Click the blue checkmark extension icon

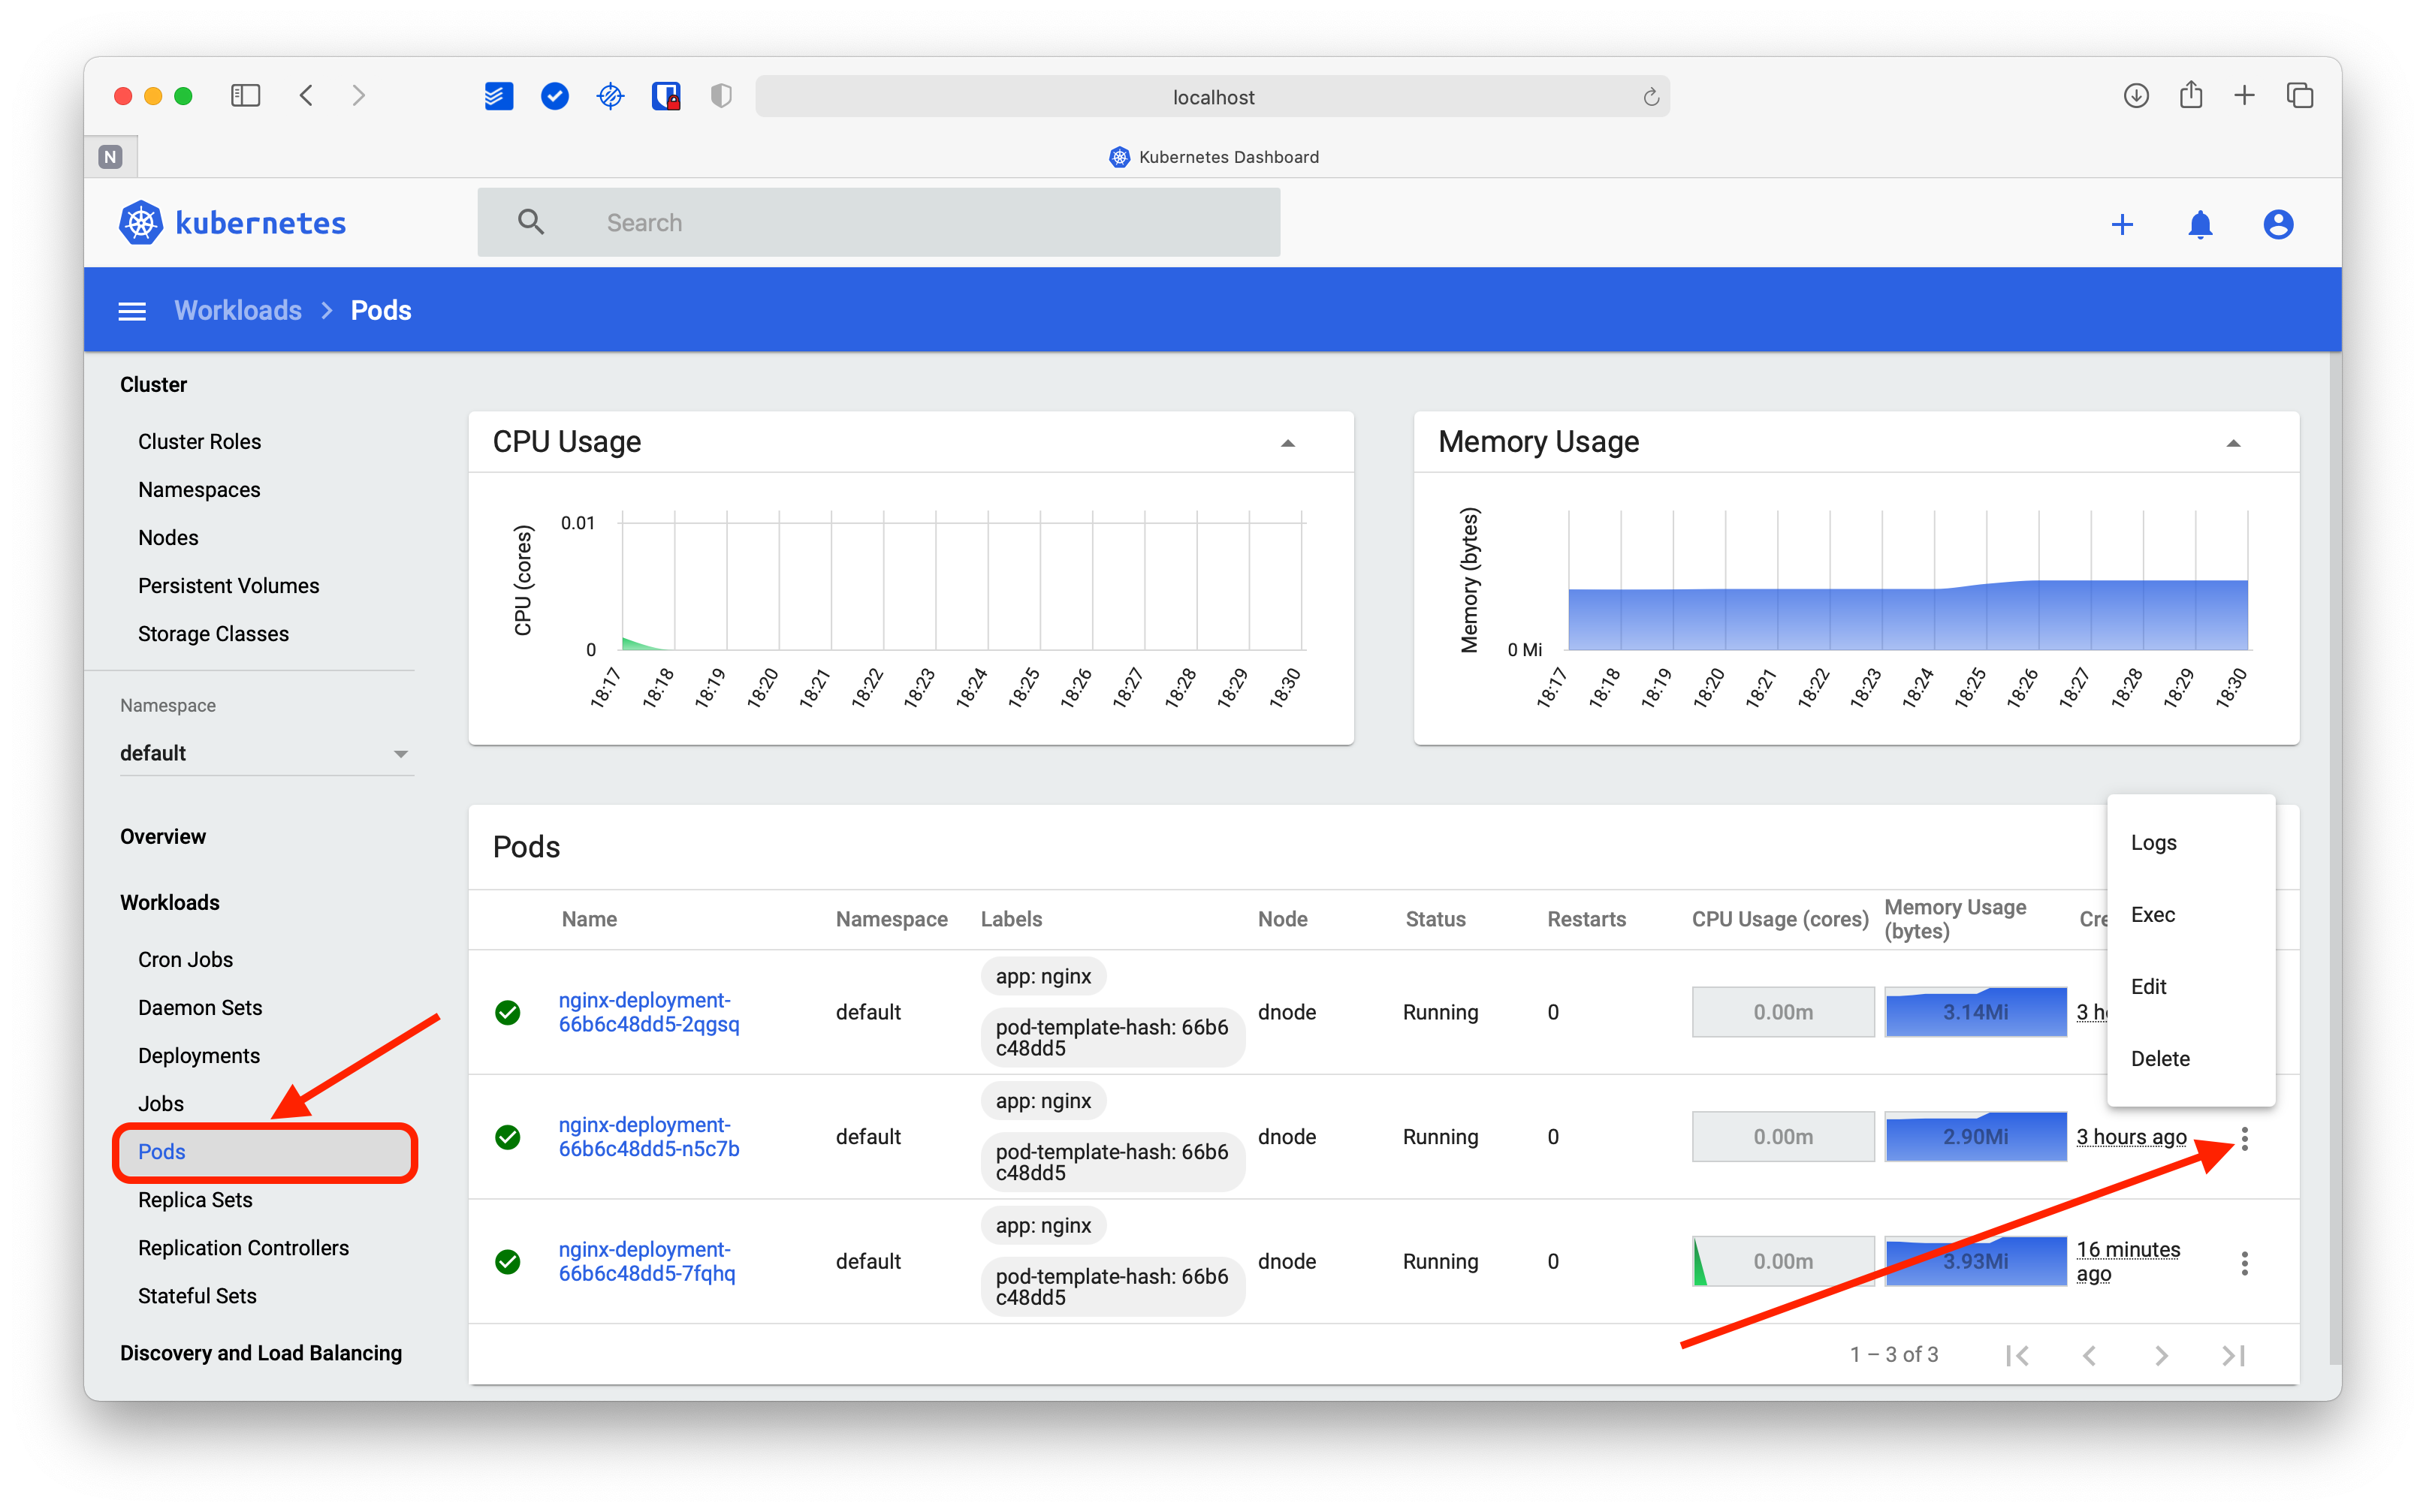coord(554,96)
